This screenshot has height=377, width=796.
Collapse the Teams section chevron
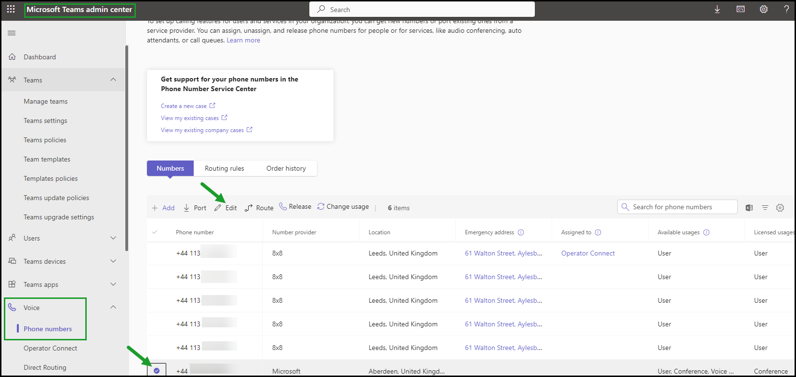113,80
